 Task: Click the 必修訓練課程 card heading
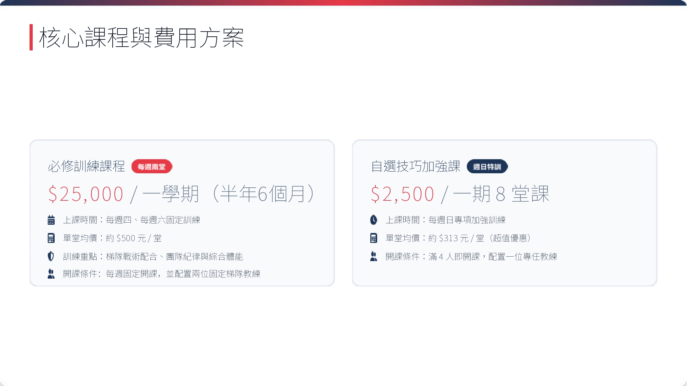point(87,166)
